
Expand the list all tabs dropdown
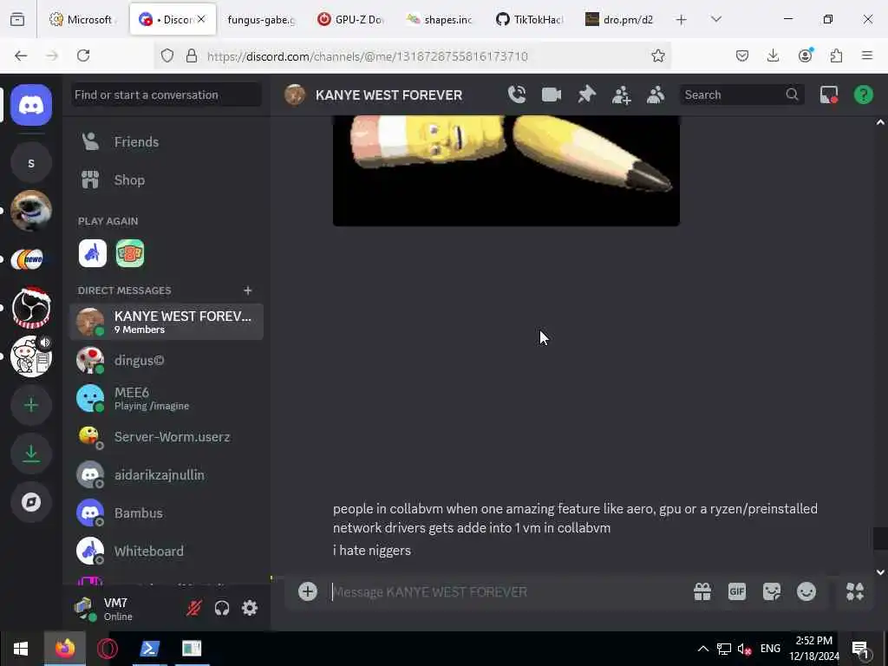pos(716,20)
